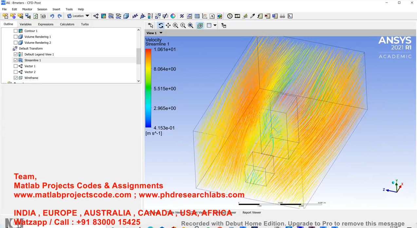The width and height of the screenshot is (417, 228).
Task: Open the Insert menu
Action: [x=56, y=9]
